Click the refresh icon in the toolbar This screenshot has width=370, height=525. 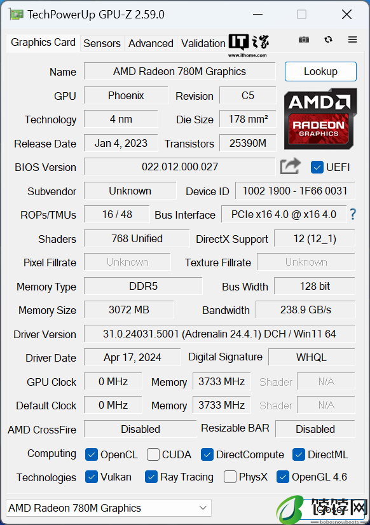(328, 39)
